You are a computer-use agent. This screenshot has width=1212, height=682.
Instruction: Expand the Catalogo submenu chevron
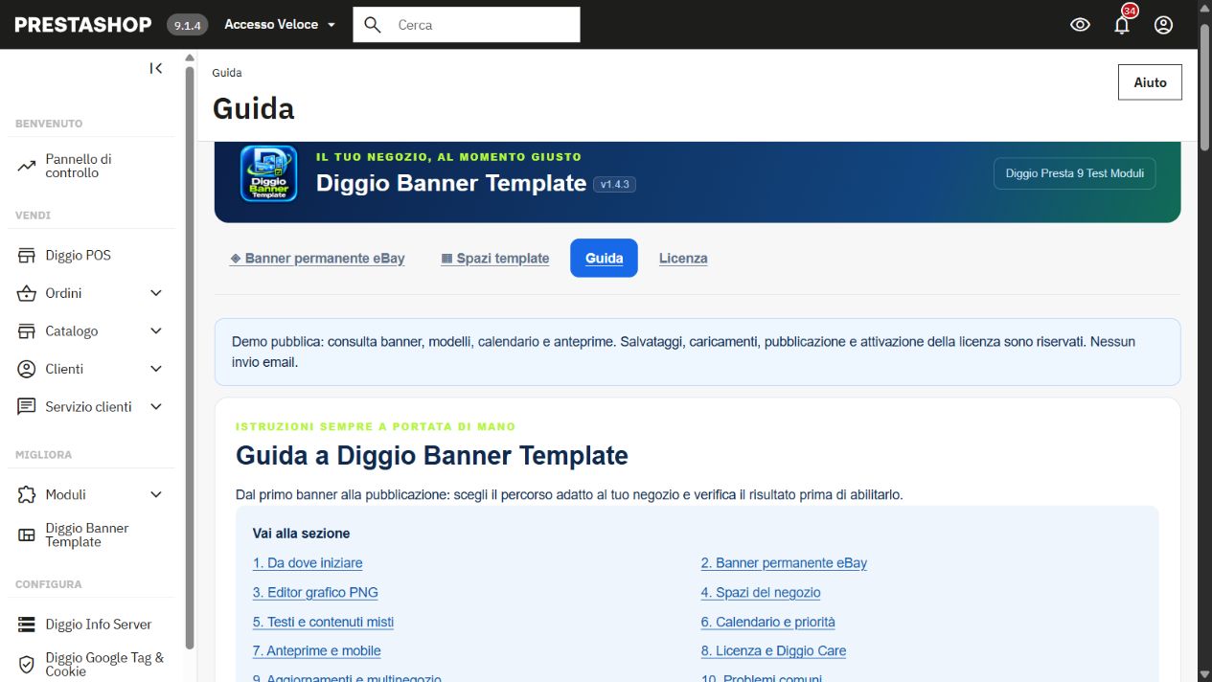(156, 331)
